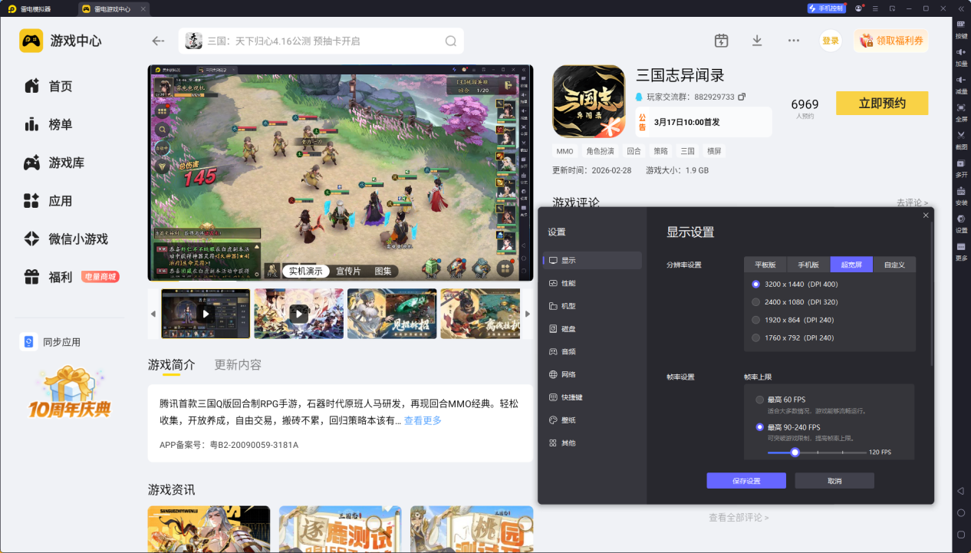Choose the 最高 60 FPS option
971x553 pixels.
pyautogui.click(x=781, y=400)
